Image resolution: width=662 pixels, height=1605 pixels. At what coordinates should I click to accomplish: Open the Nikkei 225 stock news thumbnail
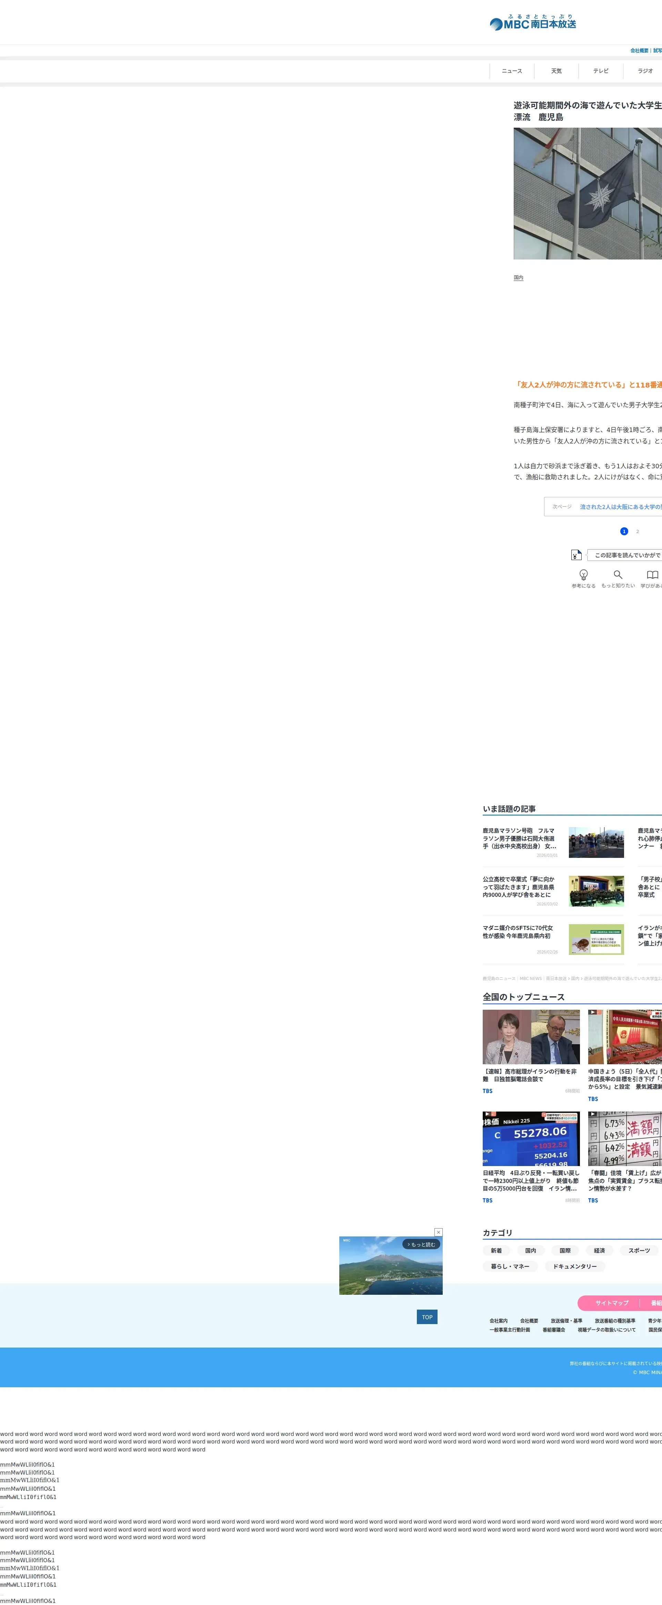click(x=531, y=1138)
